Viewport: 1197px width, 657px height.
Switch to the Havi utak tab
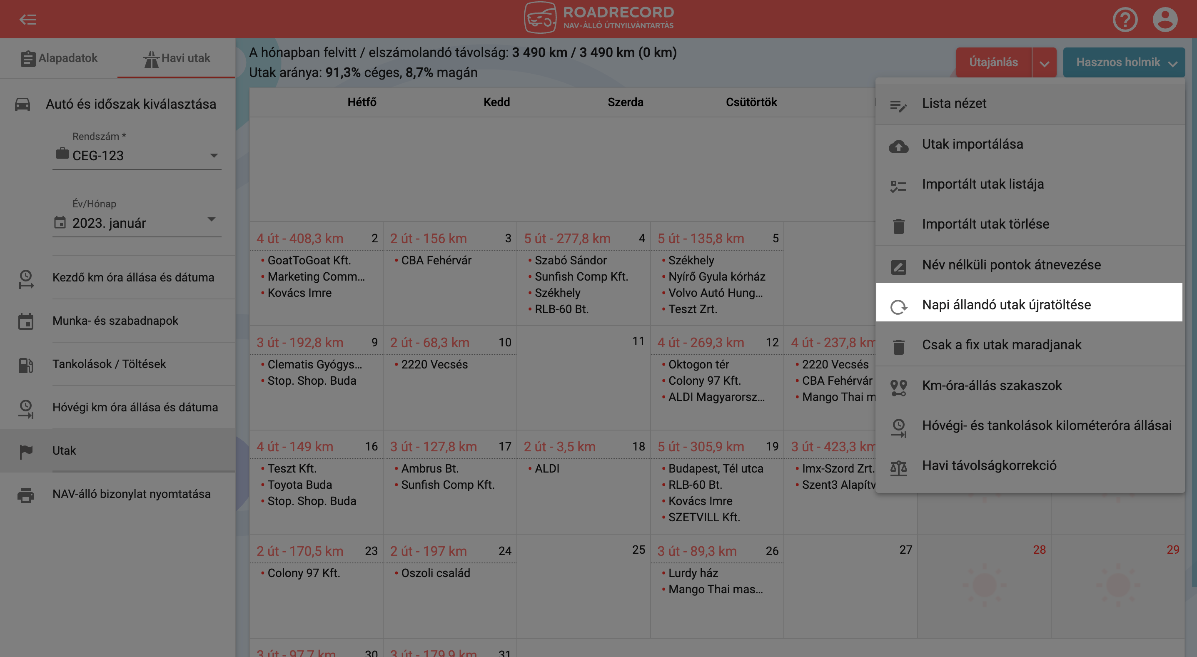coord(176,58)
